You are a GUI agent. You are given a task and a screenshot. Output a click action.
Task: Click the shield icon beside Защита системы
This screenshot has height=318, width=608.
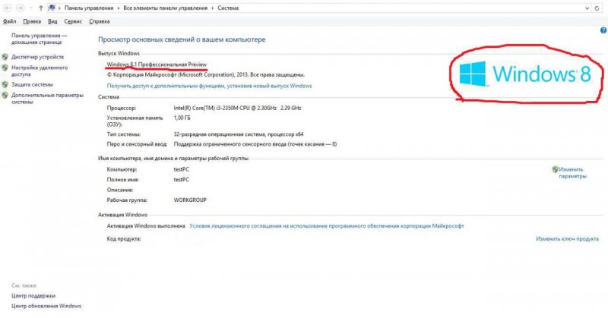coord(5,84)
